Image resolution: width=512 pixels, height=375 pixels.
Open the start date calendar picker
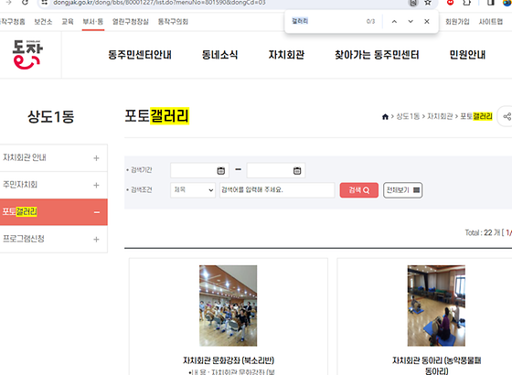pyautogui.click(x=221, y=170)
